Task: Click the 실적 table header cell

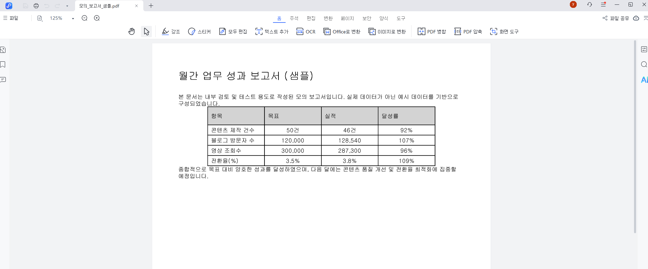Action: pos(350,116)
